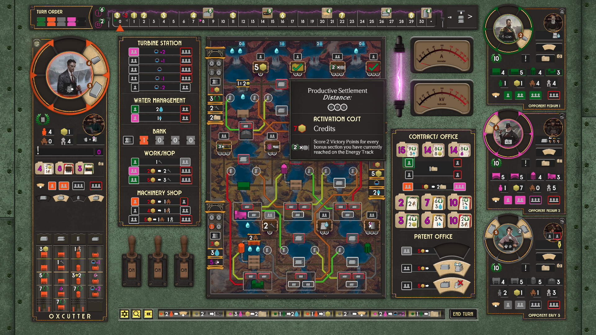Screen dimensions: 596x335
Task: Click the Ammeter gauge
Action: tap(441, 55)
